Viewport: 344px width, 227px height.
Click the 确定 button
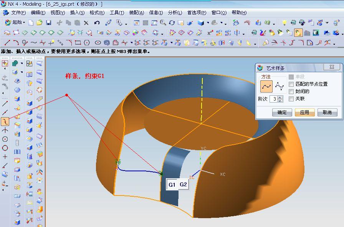[x=282, y=113]
